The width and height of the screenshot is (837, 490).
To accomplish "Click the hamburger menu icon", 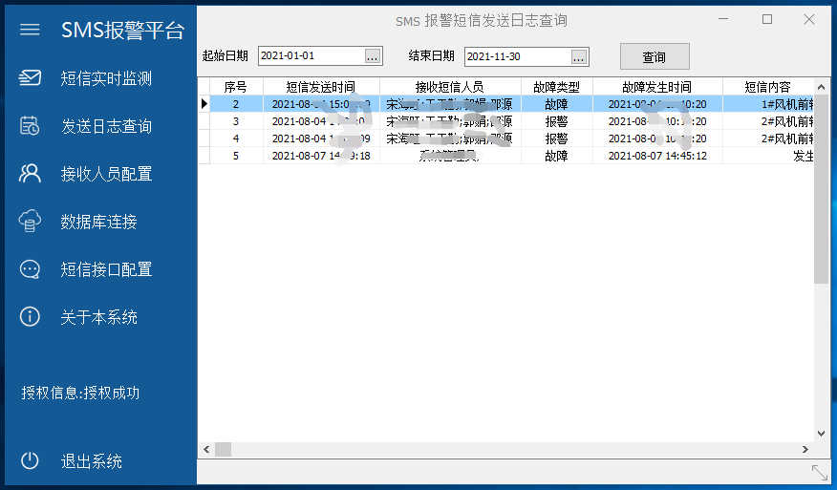I will 30,30.
